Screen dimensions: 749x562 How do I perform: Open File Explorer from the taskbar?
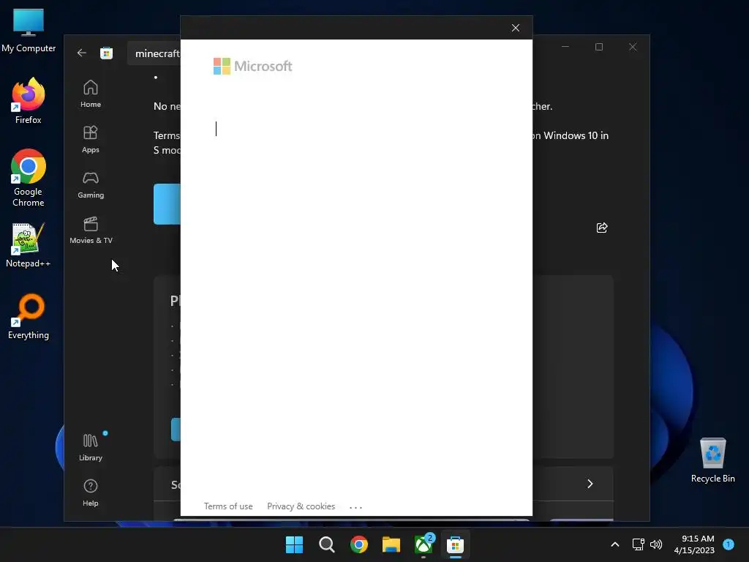[391, 544]
